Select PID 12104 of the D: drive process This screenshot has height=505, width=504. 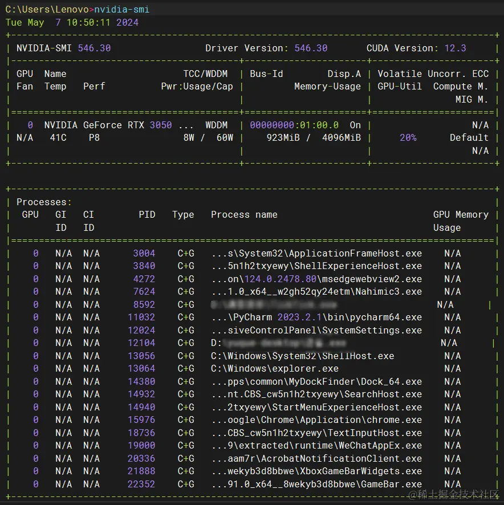click(141, 343)
